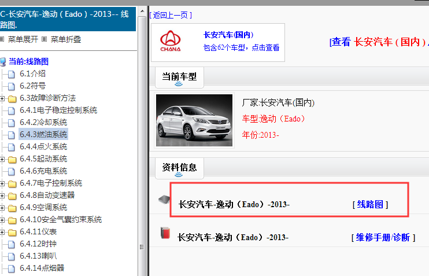Viewport: 429px width, 276px height.
Task: Select tree row 6.4.6充电系统
Action: click(x=43, y=171)
